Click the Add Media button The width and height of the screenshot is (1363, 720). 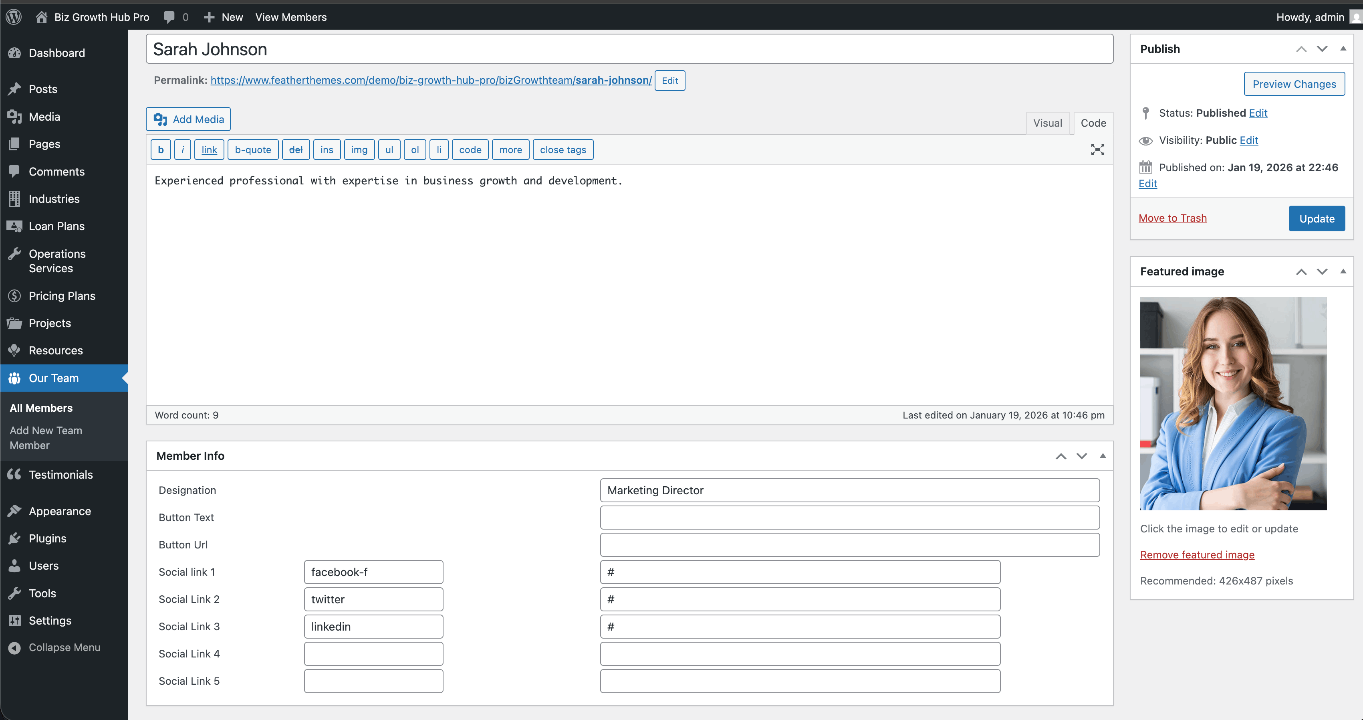[x=188, y=119]
